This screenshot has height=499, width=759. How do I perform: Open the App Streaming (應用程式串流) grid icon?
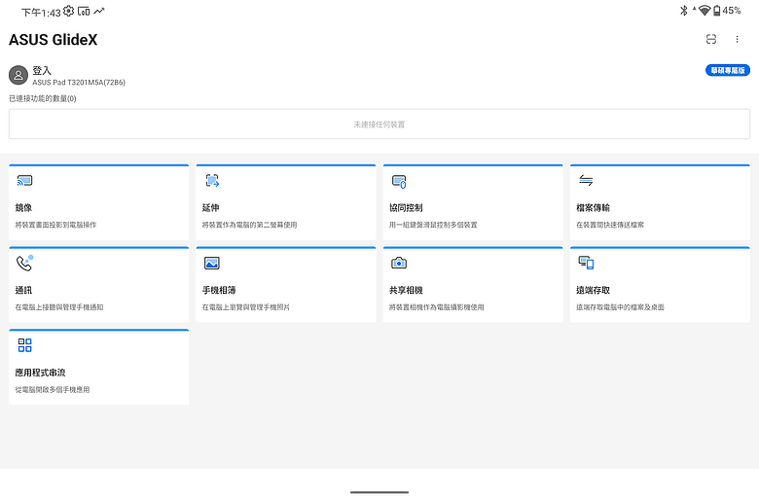[x=24, y=345]
